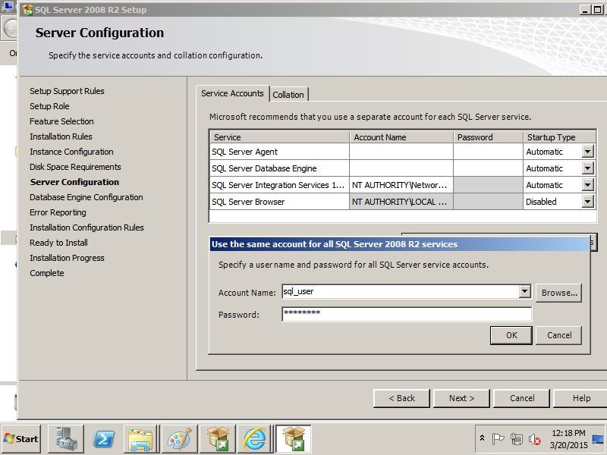Click the SQL Server setup title bar icon

pyautogui.click(x=27, y=10)
